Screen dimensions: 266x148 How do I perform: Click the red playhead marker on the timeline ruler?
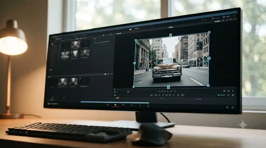tap(118, 98)
